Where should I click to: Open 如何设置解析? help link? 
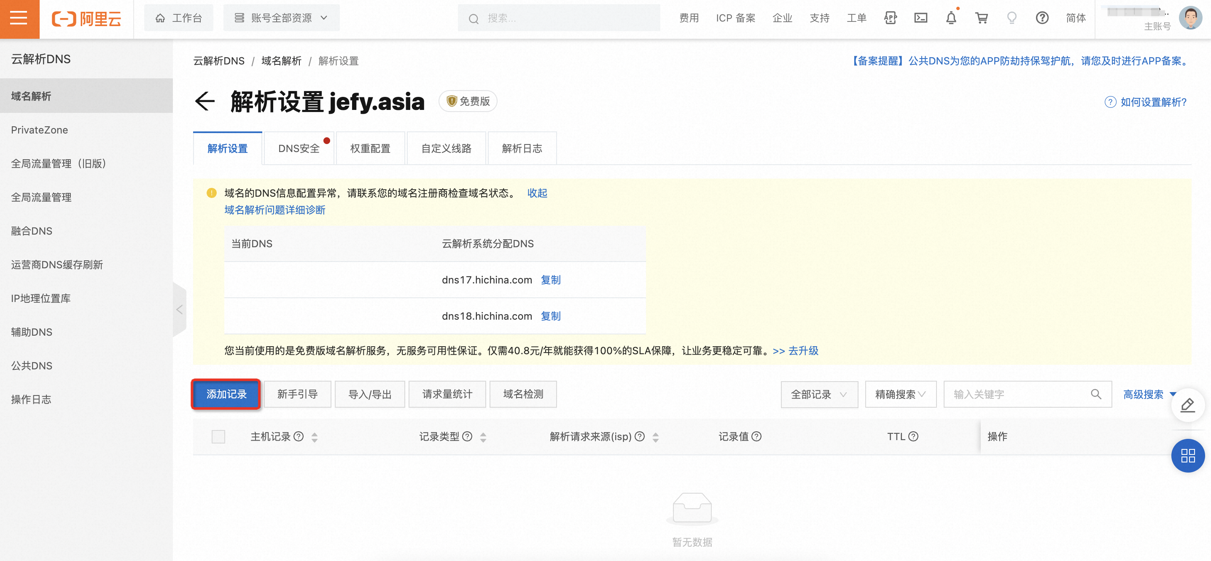[x=1145, y=102]
